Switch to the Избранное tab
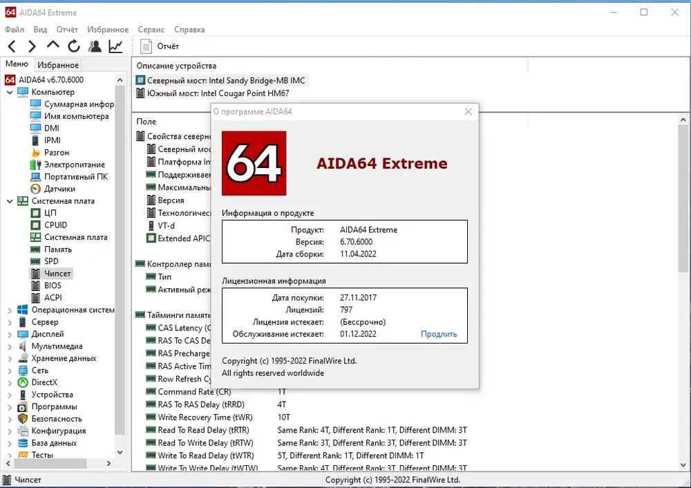691x488 pixels. (x=58, y=65)
